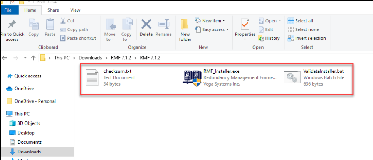Click the Pin to Quick access icon
Image resolution: width=373 pixels, height=160 pixels.
[12, 25]
